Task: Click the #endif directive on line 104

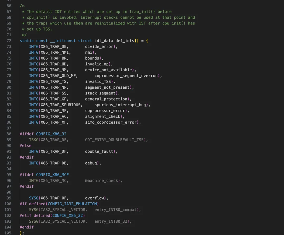Action: pos(27,227)
